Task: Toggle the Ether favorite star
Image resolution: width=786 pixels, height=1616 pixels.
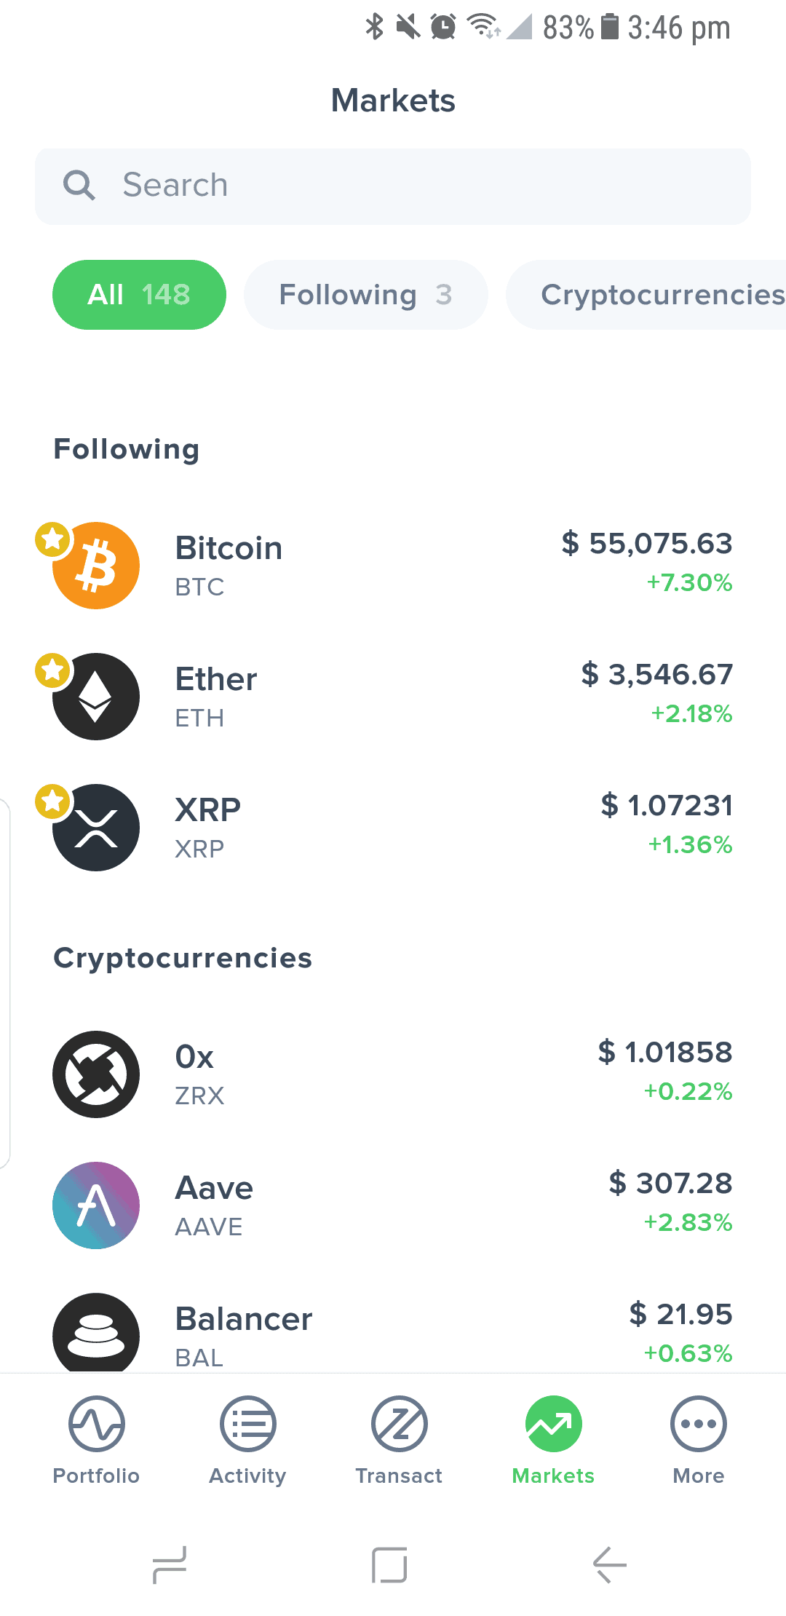Action: pyautogui.click(x=52, y=670)
